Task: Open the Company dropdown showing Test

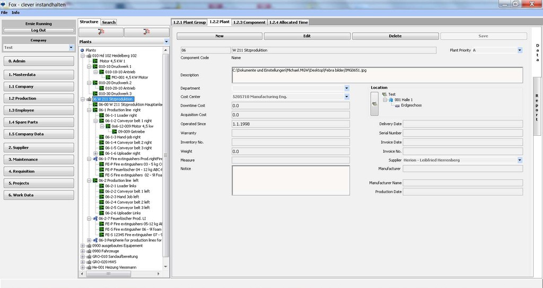Action: click(x=71, y=48)
